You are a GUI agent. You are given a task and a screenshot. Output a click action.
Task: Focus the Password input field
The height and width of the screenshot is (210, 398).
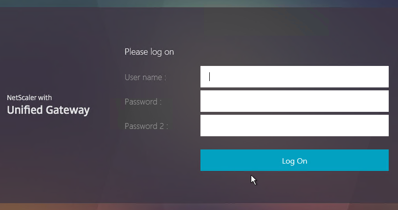pyautogui.click(x=294, y=101)
